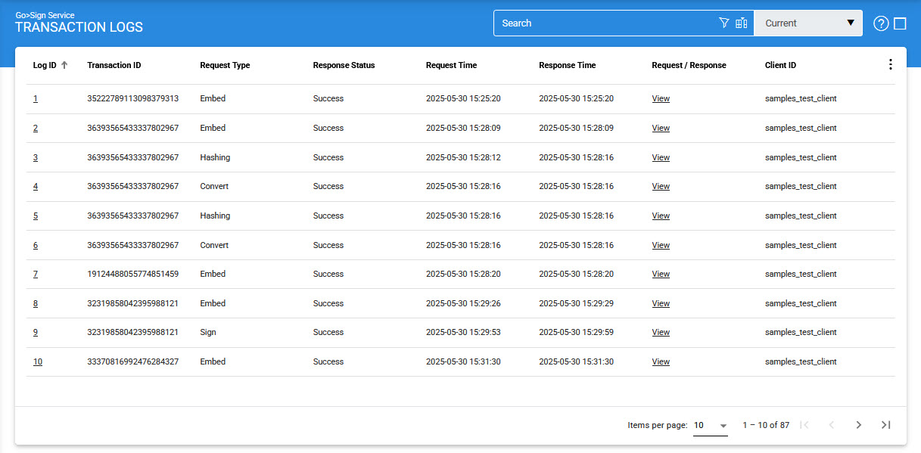Sort by Request Time column header
Screen dimensions: 921x453
click(451, 65)
